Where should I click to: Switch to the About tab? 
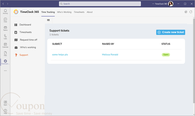pos(90,12)
